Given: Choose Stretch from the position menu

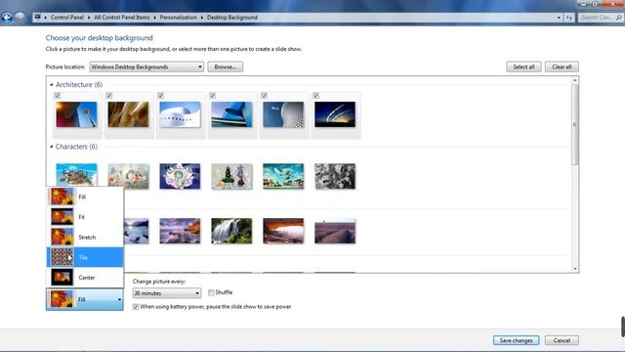Looking at the screenshot, I should point(85,237).
